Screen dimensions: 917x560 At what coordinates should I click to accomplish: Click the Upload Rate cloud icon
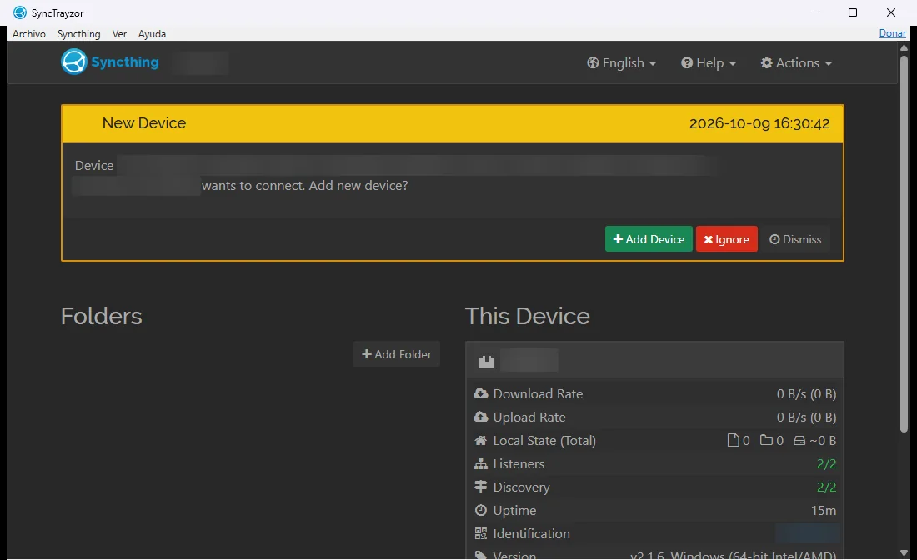pos(481,417)
